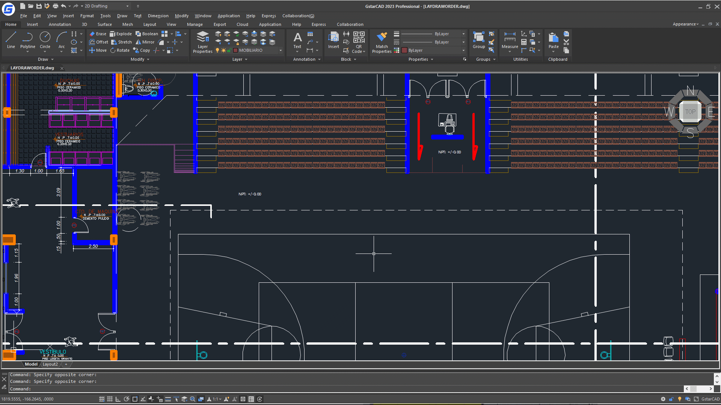This screenshot has height=405, width=721.
Task: Expand the 2D Drafting workspace dropdown
Action: [x=127, y=6]
